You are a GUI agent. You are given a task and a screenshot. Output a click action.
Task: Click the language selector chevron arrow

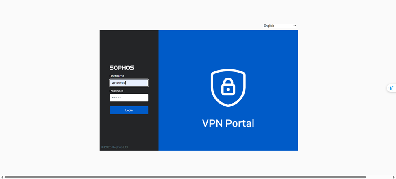[294, 26]
